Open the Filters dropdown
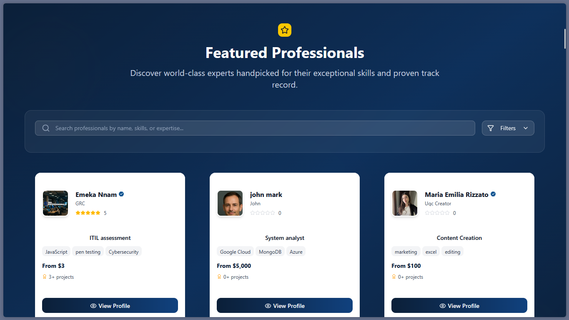The width and height of the screenshot is (569, 320). click(508, 128)
